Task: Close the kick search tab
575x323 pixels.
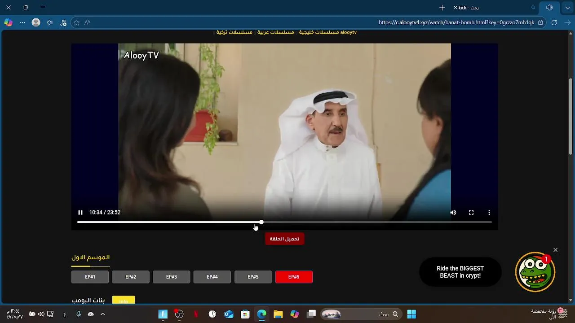Action: pyautogui.click(x=455, y=8)
